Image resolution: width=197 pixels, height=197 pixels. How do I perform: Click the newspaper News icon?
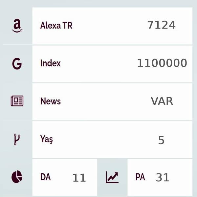tap(17, 101)
